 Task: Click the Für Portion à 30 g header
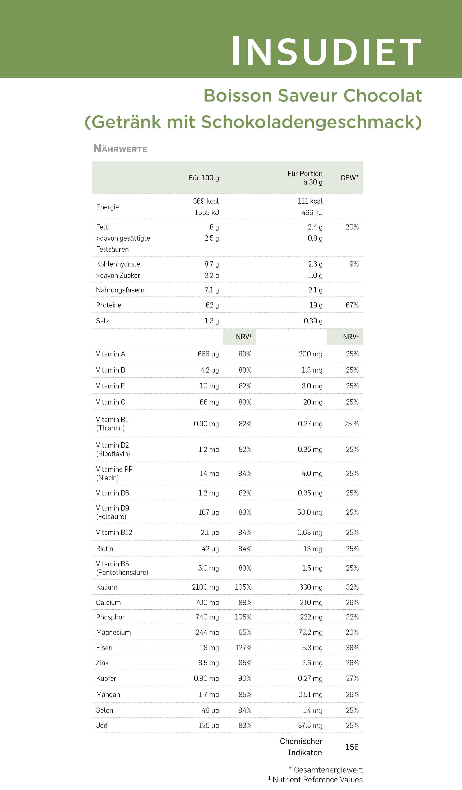point(305,178)
